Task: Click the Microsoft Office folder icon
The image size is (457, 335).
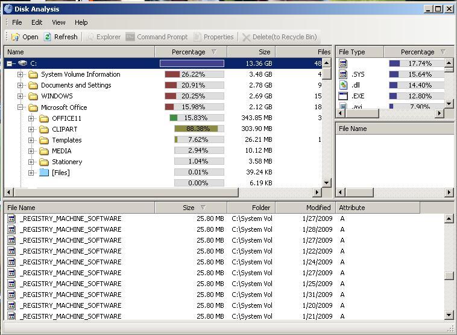Action: (x=33, y=107)
